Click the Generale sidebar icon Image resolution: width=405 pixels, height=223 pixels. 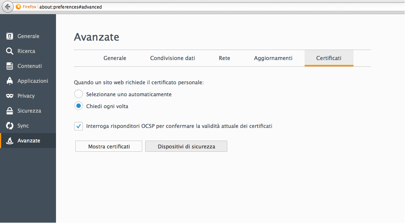(10, 36)
